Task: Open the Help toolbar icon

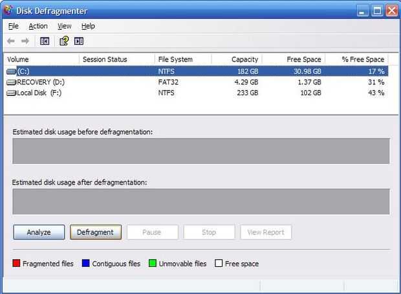Action: [64, 41]
